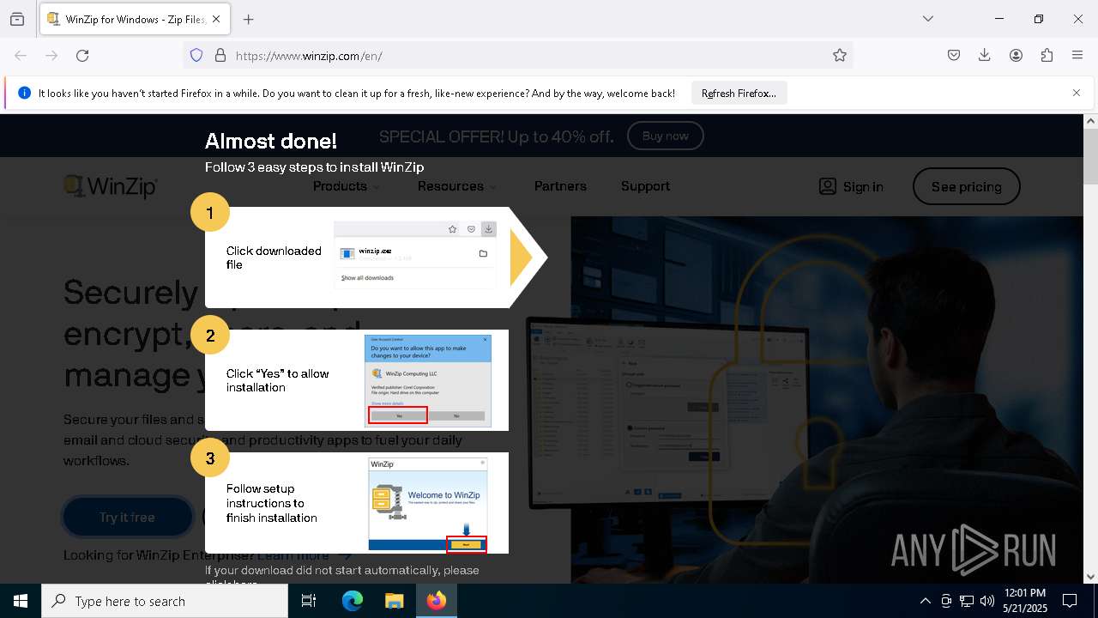Viewport: 1098px width, 618px height.
Task: Expand the list all tabs chevron
Action: [x=927, y=19]
